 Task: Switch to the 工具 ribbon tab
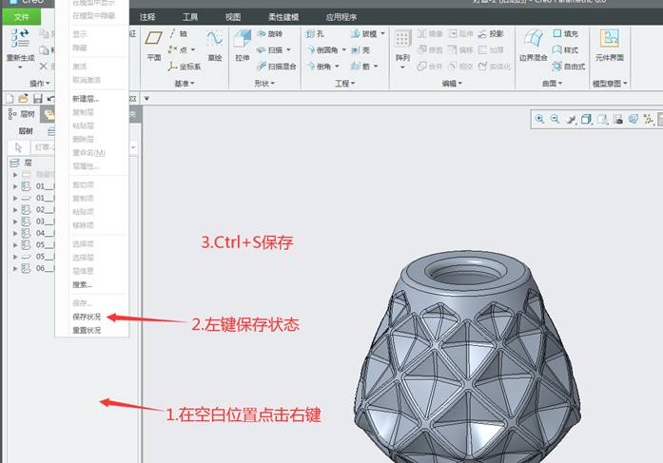190,17
